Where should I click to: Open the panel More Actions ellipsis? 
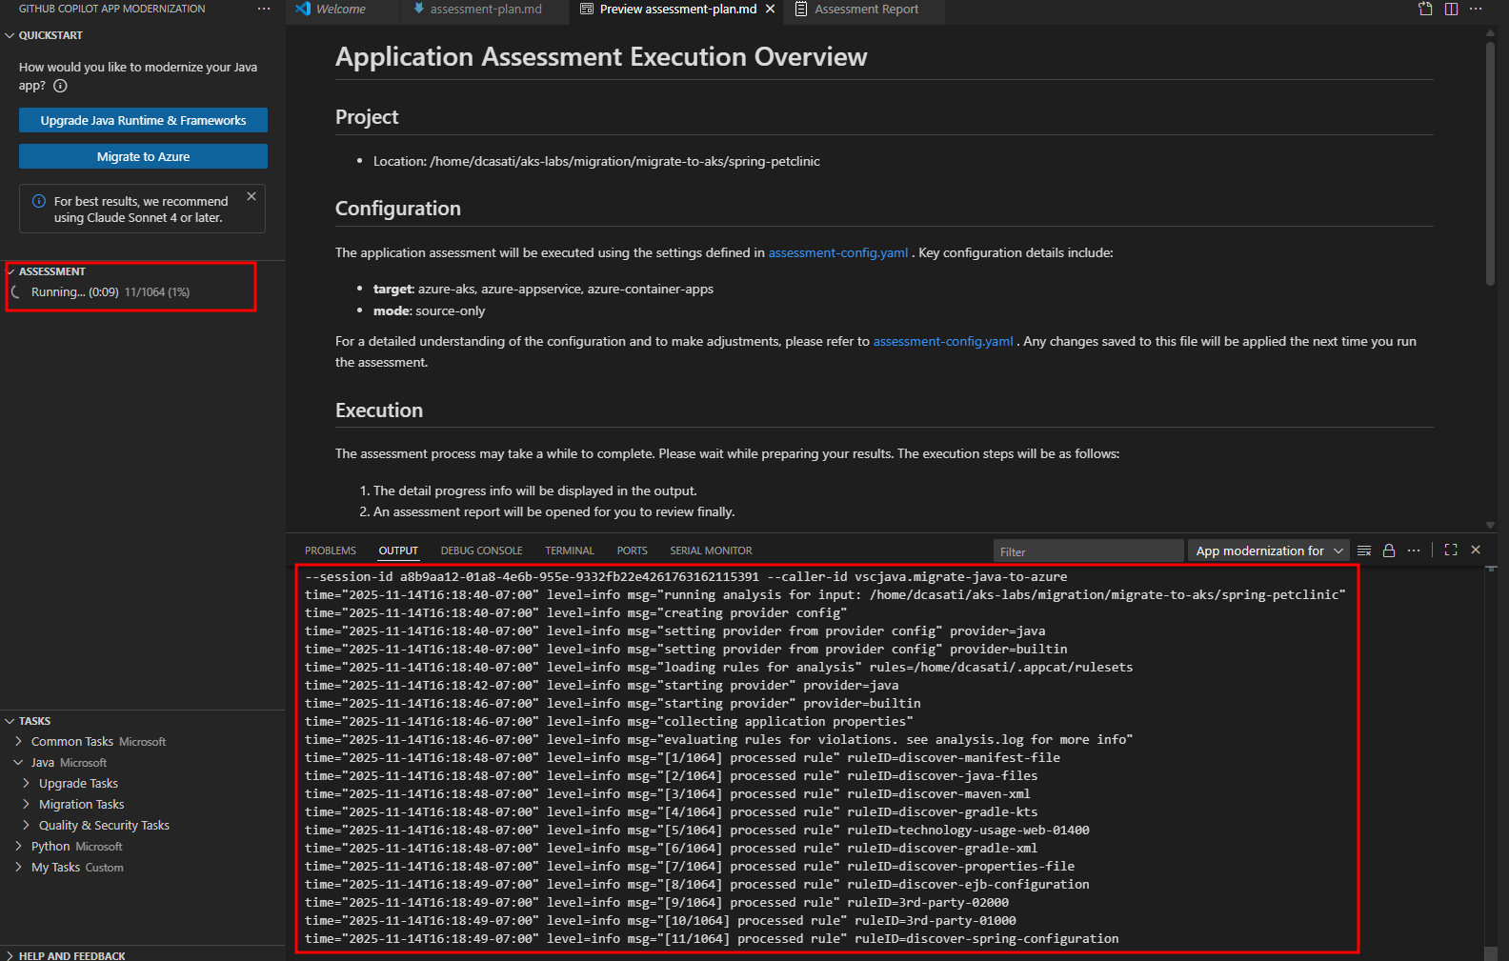(x=1414, y=551)
